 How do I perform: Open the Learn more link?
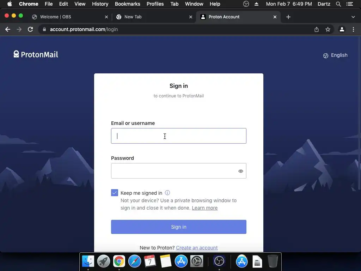(205, 208)
